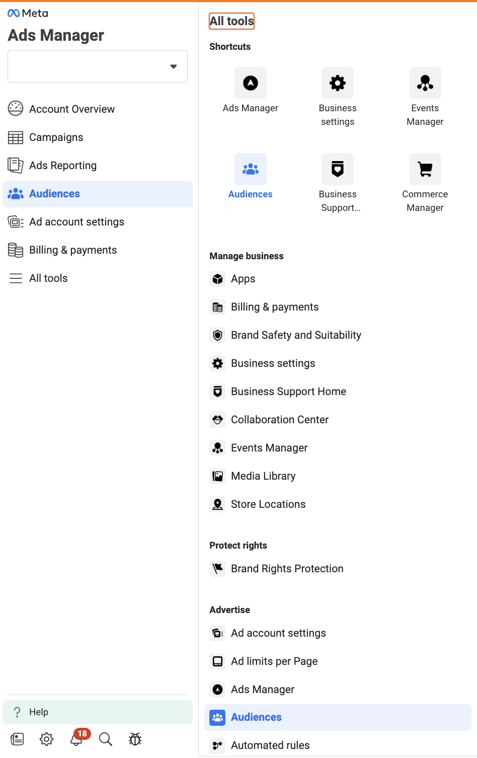The height and width of the screenshot is (758, 477).
Task: Click the sidebar Audiences people icon
Action: 16,194
